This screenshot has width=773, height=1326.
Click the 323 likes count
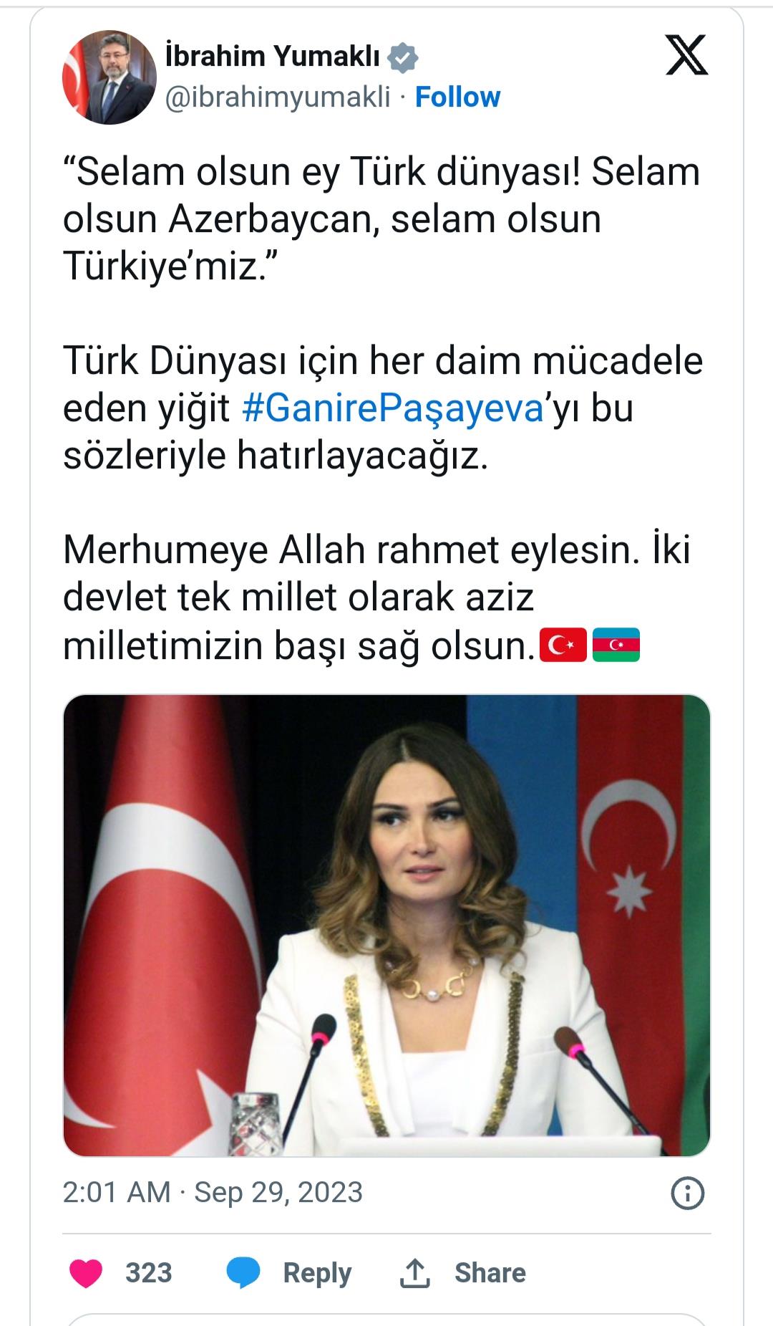tap(149, 1273)
